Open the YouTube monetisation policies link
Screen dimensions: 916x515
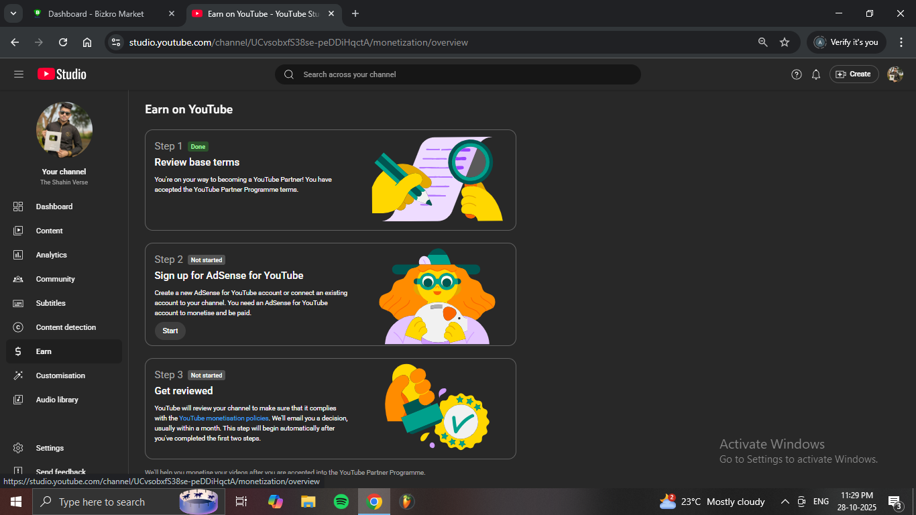pyautogui.click(x=223, y=418)
